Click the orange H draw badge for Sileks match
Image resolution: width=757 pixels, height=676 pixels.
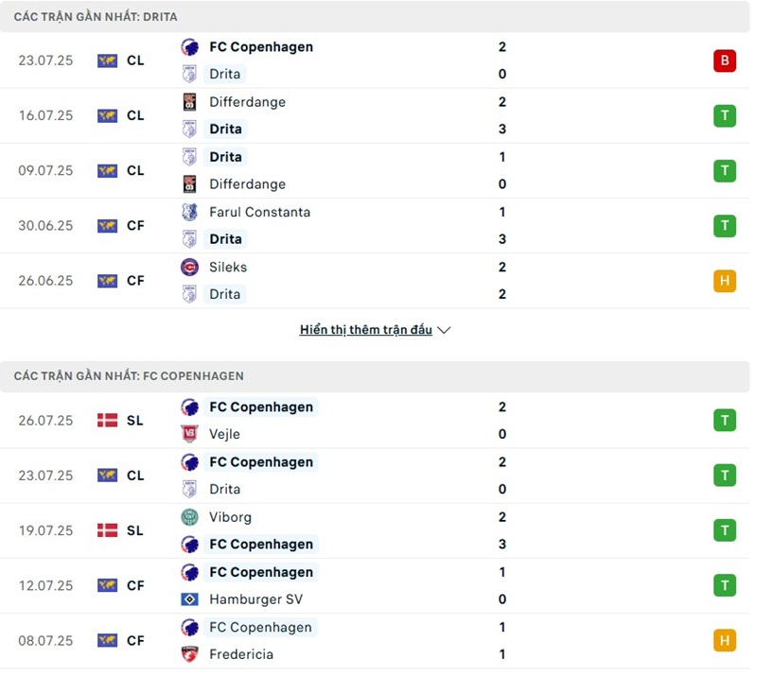(724, 281)
